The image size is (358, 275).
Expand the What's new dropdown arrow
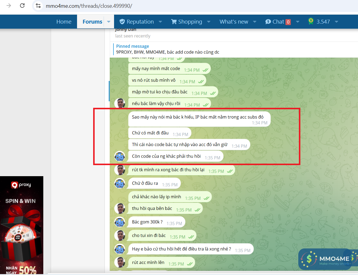255,22
